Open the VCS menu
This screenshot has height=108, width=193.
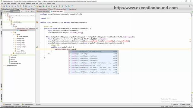point(44,4)
